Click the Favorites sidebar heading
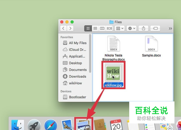Screen dimensions: 181x130 pos(67,37)
